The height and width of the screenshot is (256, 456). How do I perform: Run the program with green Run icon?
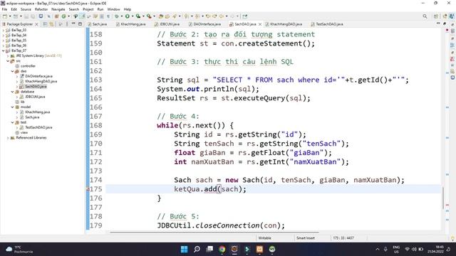click(x=128, y=16)
